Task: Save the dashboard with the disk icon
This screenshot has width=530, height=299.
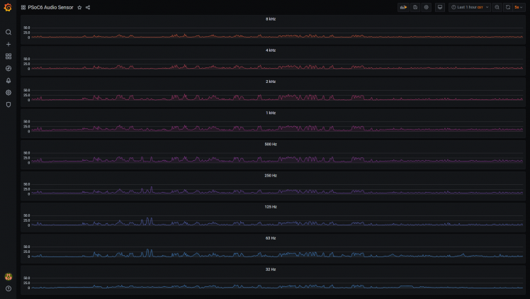Action: coord(415,7)
